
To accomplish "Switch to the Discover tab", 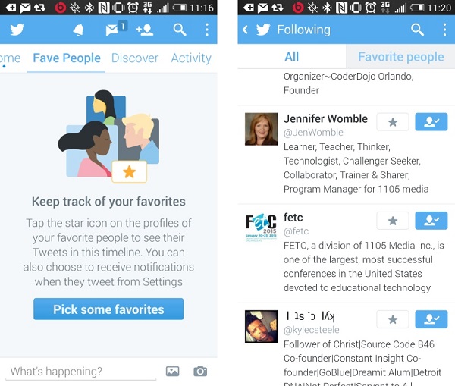I will [135, 58].
